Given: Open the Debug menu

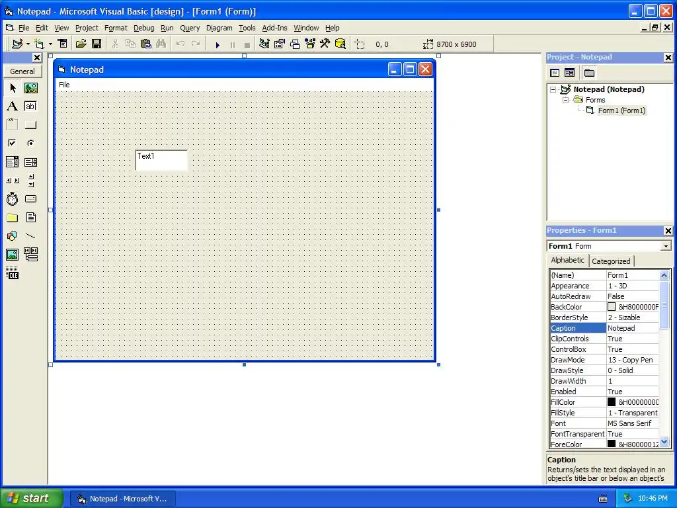Looking at the screenshot, I should click(143, 28).
